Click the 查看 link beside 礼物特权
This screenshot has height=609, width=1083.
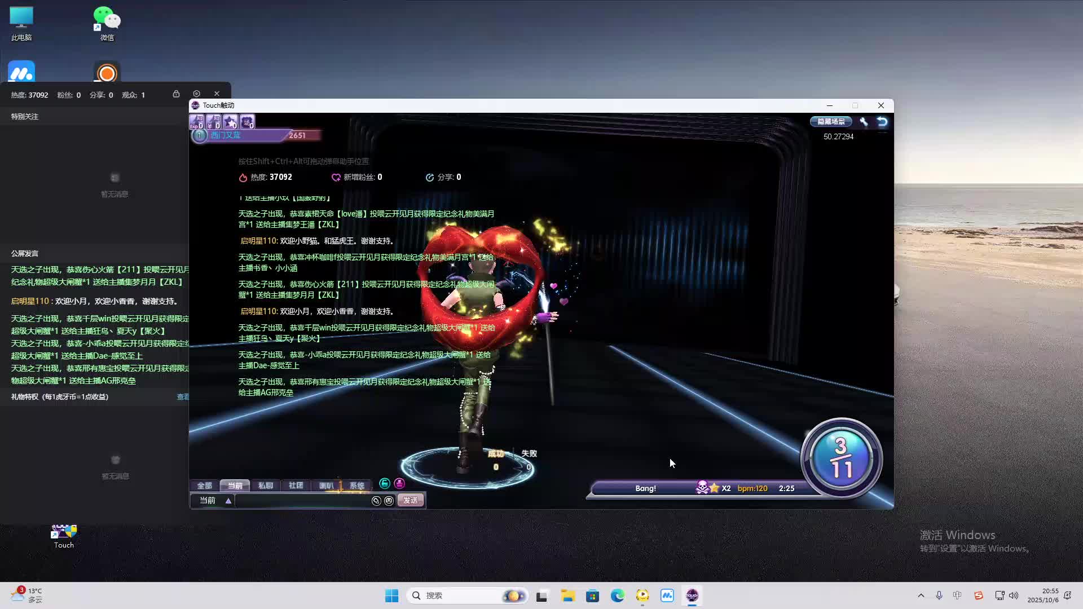pos(183,397)
